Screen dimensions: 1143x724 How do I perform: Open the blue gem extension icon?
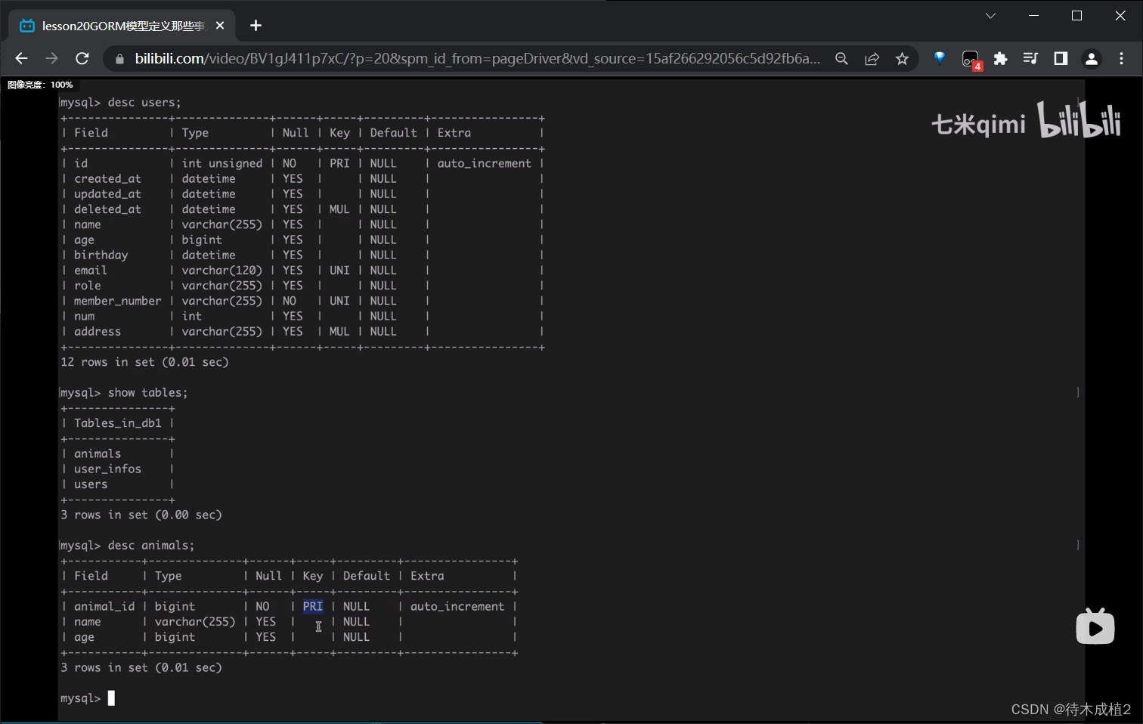coord(940,58)
